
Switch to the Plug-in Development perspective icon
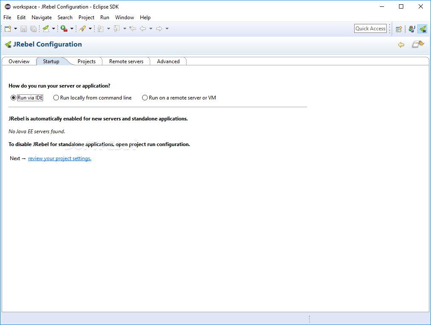click(x=412, y=29)
